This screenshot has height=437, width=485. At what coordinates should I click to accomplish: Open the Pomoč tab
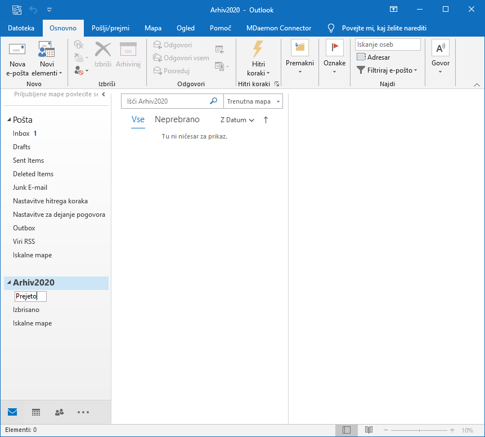click(220, 28)
